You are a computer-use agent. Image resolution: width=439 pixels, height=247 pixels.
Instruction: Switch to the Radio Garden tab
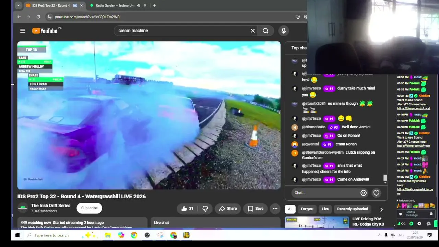click(115, 5)
